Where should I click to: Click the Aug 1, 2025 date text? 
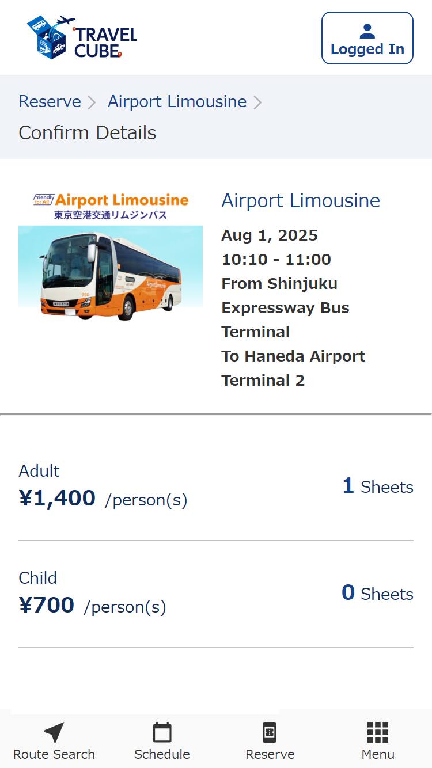tap(270, 235)
